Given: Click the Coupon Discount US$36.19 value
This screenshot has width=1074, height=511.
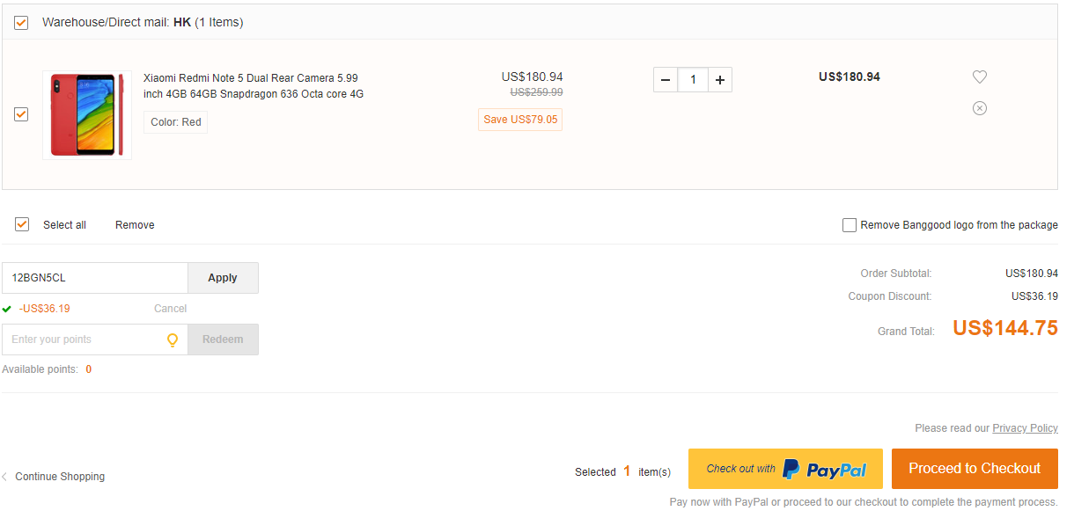Looking at the screenshot, I should [x=1034, y=296].
